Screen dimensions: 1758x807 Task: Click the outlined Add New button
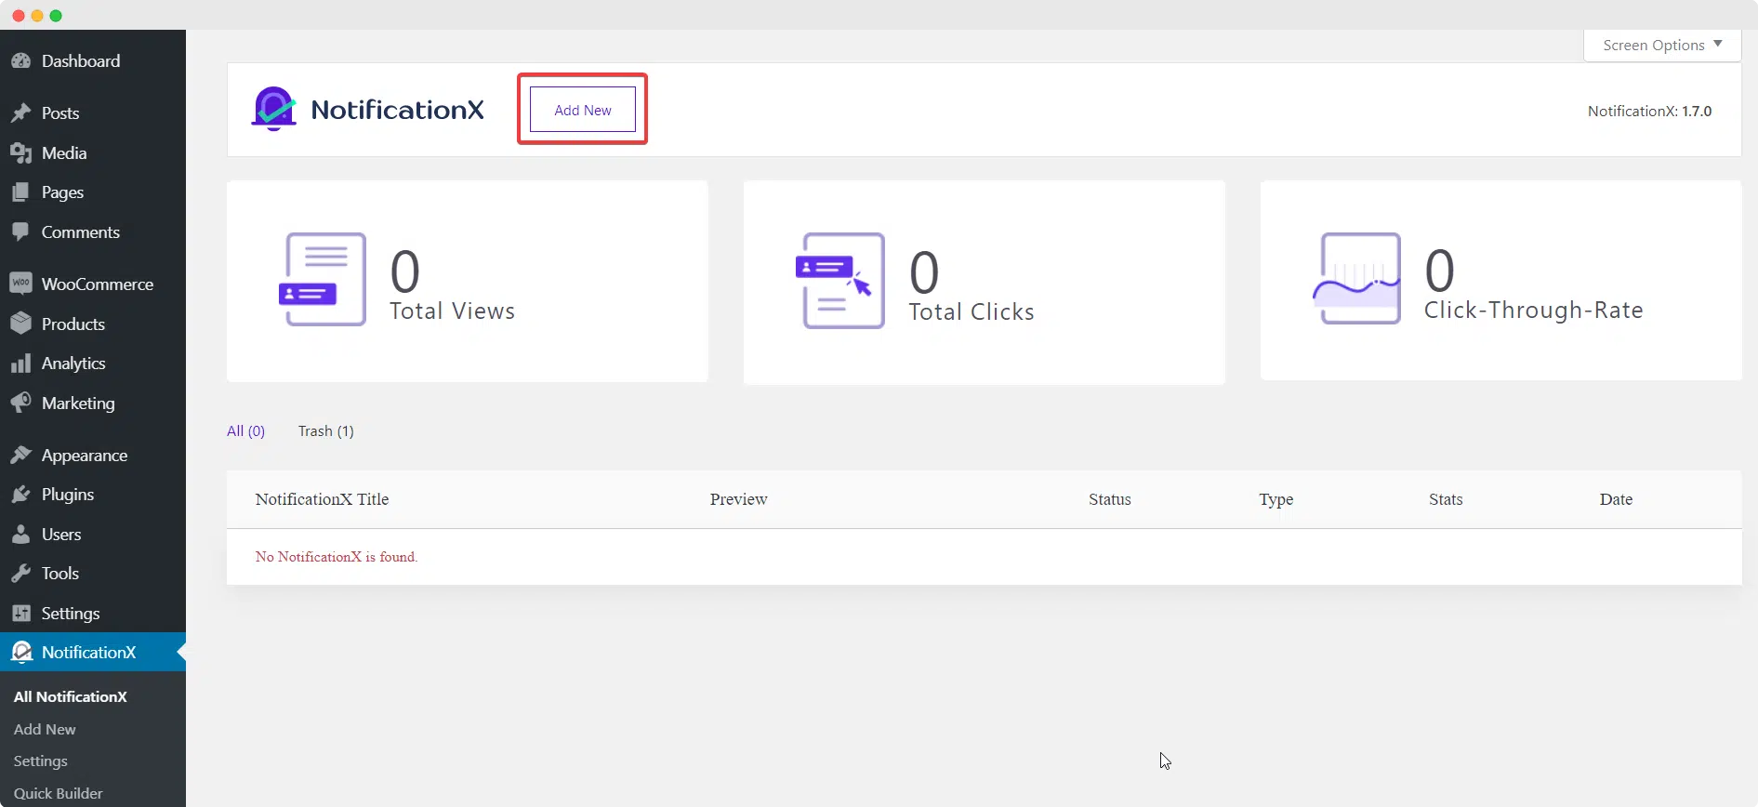[583, 110]
